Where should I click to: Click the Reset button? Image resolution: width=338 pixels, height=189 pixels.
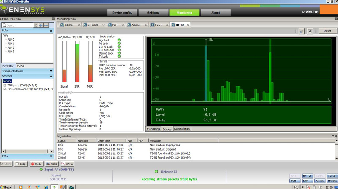pyautogui.click(x=327, y=31)
